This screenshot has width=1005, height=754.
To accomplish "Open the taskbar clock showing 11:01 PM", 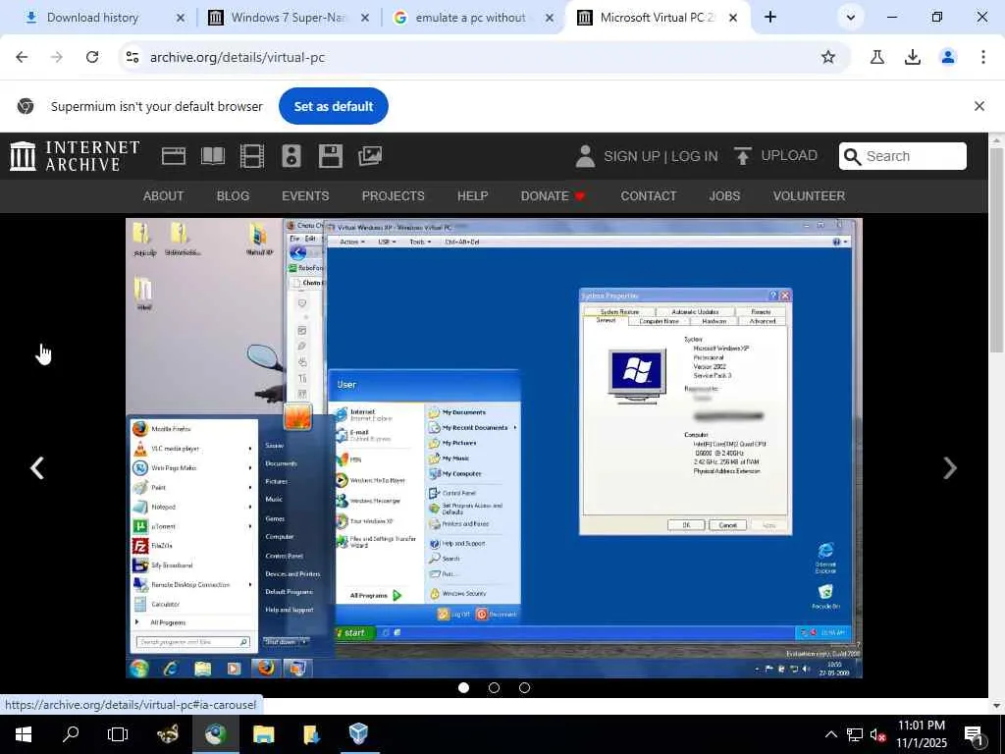I will click(921, 734).
